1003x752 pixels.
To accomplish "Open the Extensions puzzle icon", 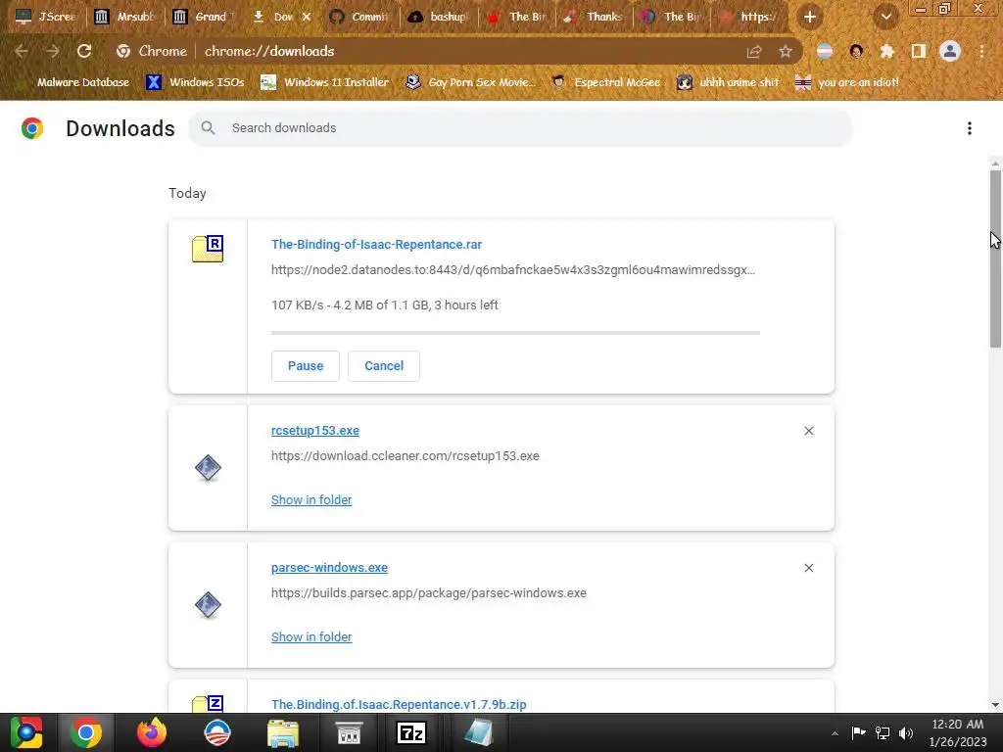I will click(x=887, y=51).
